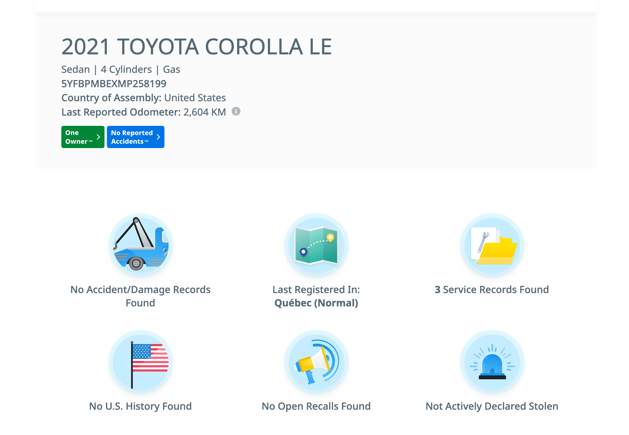The width and height of the screenshot is (629, 435).
Task: Click the Québec (Normal) registration text
Action: pyautogui.click(x=316, y=303)
